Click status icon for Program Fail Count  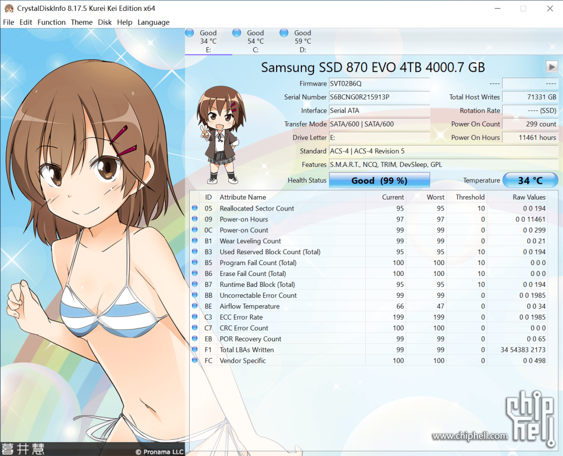194,262
